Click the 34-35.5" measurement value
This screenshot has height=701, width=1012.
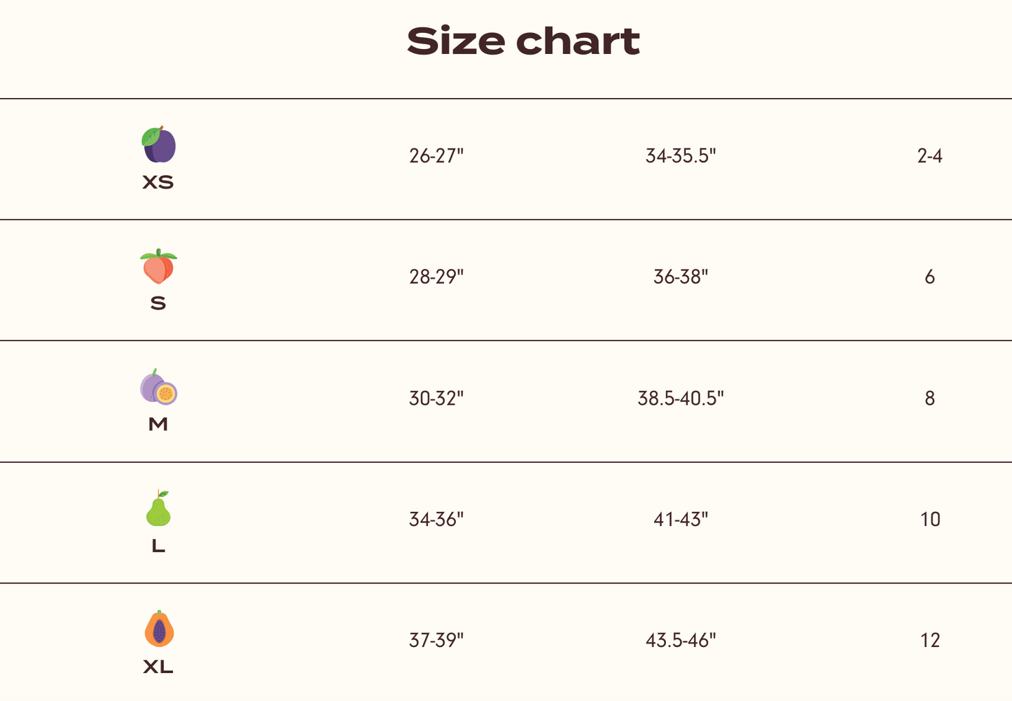pos(681,156)
